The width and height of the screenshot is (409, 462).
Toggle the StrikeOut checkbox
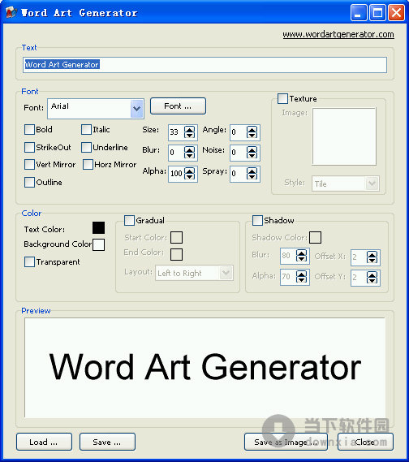point(29,147)
